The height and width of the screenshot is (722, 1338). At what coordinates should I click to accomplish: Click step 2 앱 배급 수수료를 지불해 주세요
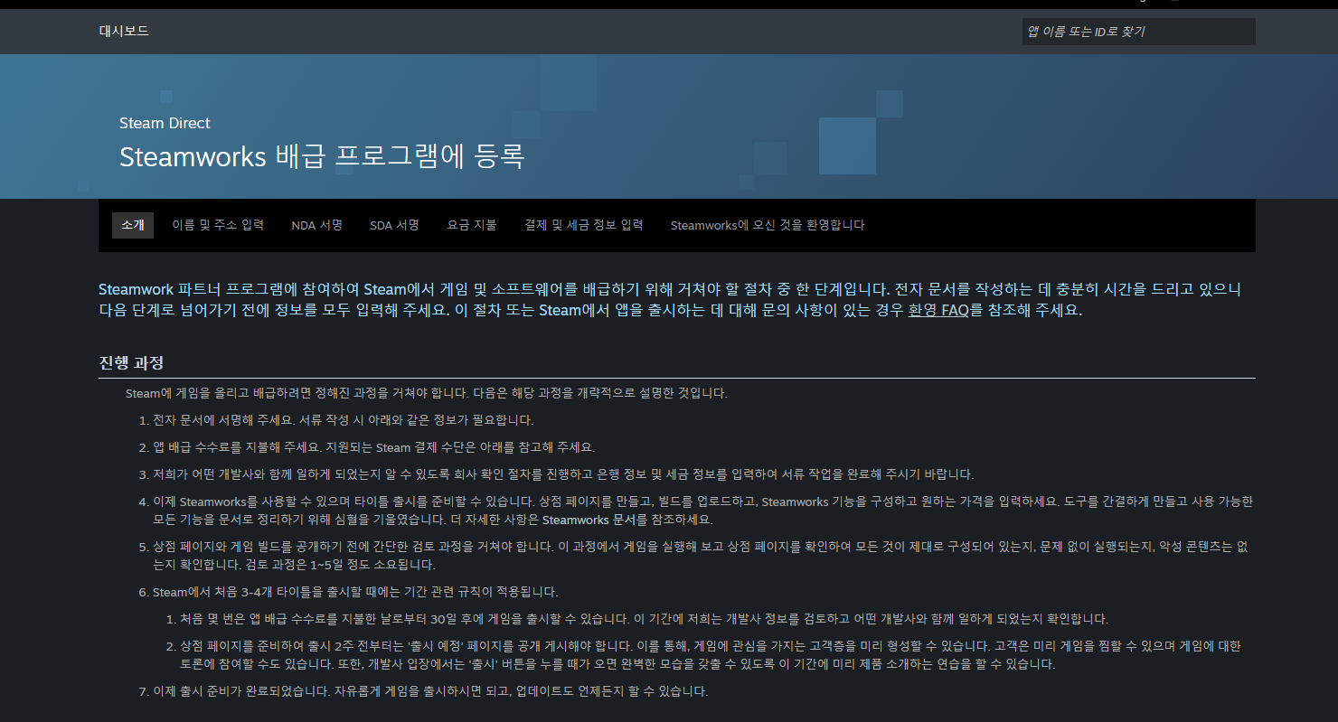374,447
